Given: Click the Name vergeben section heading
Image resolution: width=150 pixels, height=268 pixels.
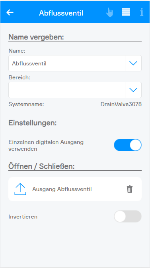Looking at the screenshot, I should pyautogui.click(x=36, y=37).
